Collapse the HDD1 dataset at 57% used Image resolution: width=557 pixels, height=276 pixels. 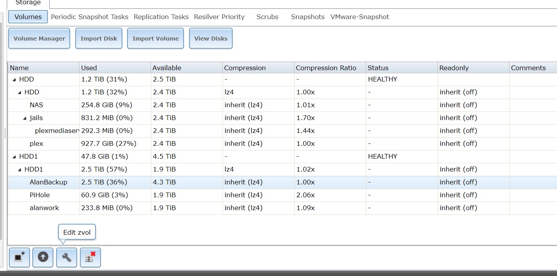(20, 170)
